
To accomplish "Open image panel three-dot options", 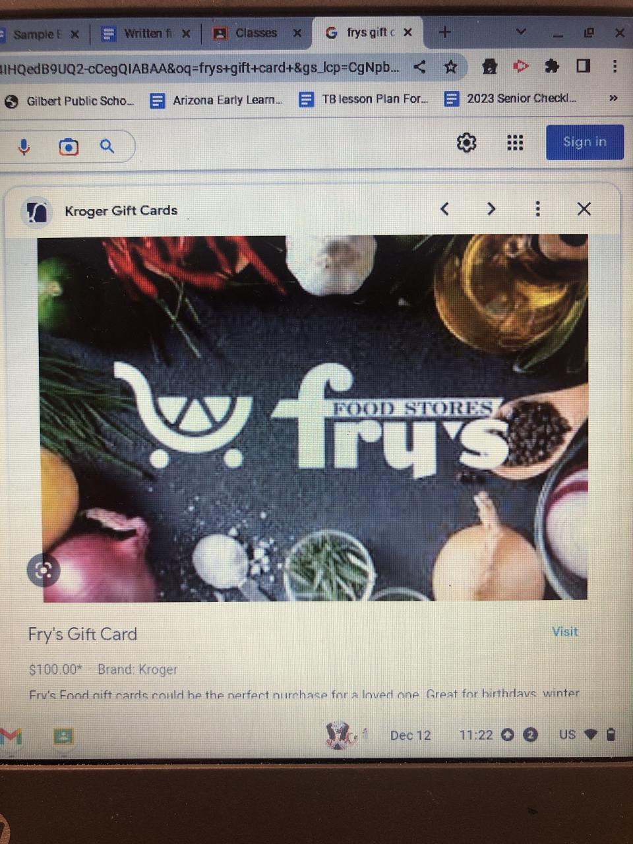I will [x=537, y=209].
